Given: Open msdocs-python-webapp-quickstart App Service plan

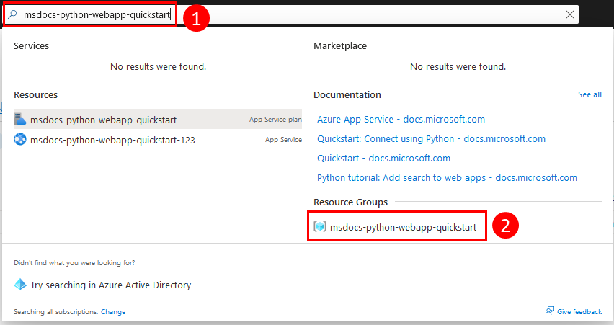Looking at the screenshot, I should pos(158,120).
